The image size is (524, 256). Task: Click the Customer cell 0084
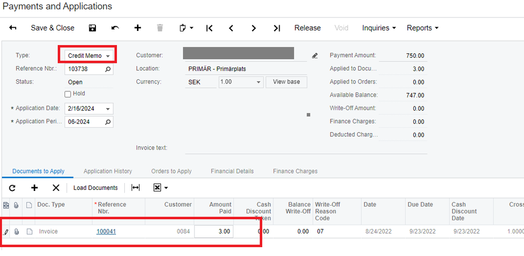169,231
